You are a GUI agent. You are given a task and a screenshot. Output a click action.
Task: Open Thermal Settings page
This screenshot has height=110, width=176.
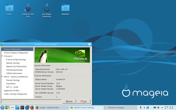pos(13,80)
